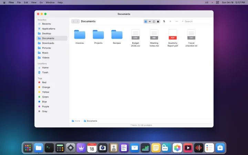248x155 pixels.
Task: Open the File menu
Action: click(x=19, y=2)
